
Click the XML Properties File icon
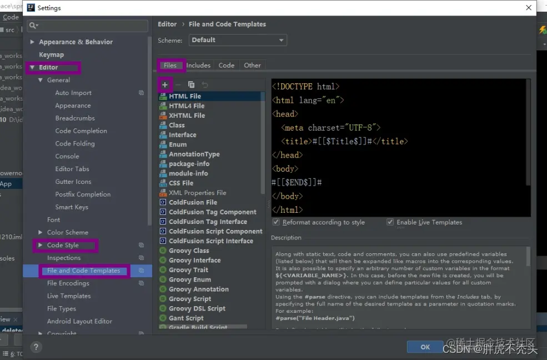pos(163,193)
